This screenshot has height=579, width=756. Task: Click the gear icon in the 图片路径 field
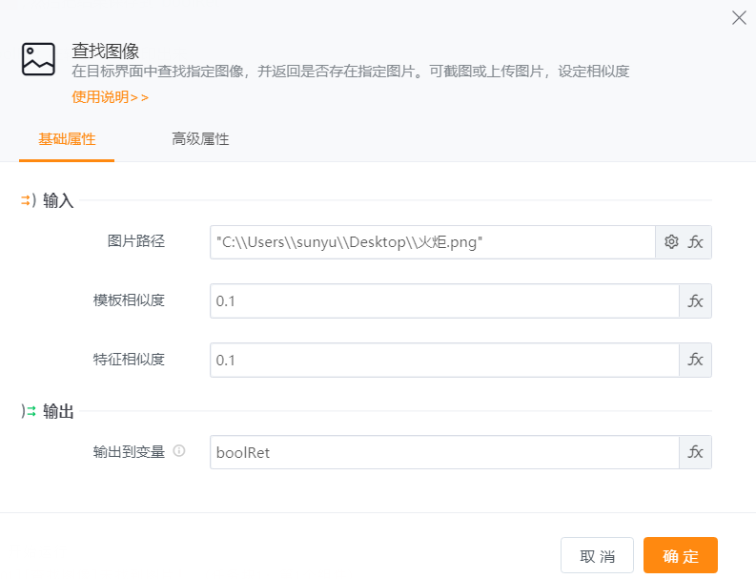pos(671,242)
